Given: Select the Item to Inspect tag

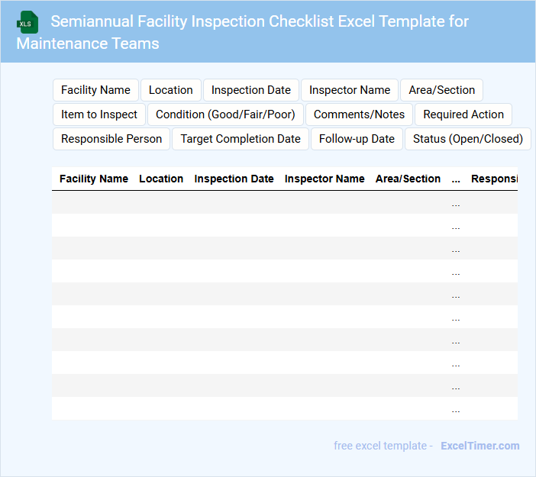Looking at the screenshot, I should [x=99, y=114].
